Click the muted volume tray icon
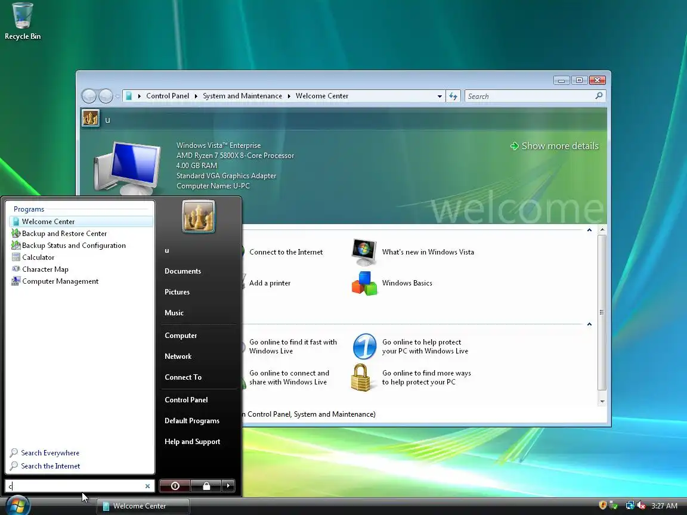This screenshot has width=687, height=515. [641, 505]
